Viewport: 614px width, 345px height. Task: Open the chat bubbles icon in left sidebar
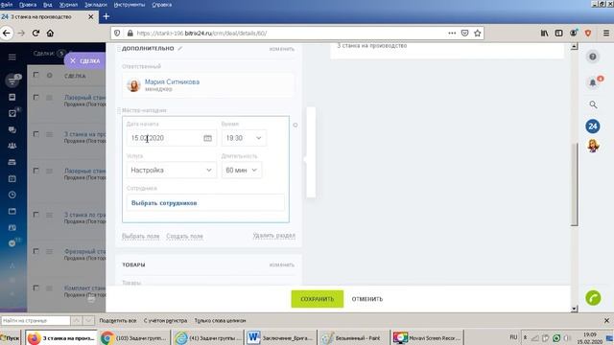tap(12, 129)
